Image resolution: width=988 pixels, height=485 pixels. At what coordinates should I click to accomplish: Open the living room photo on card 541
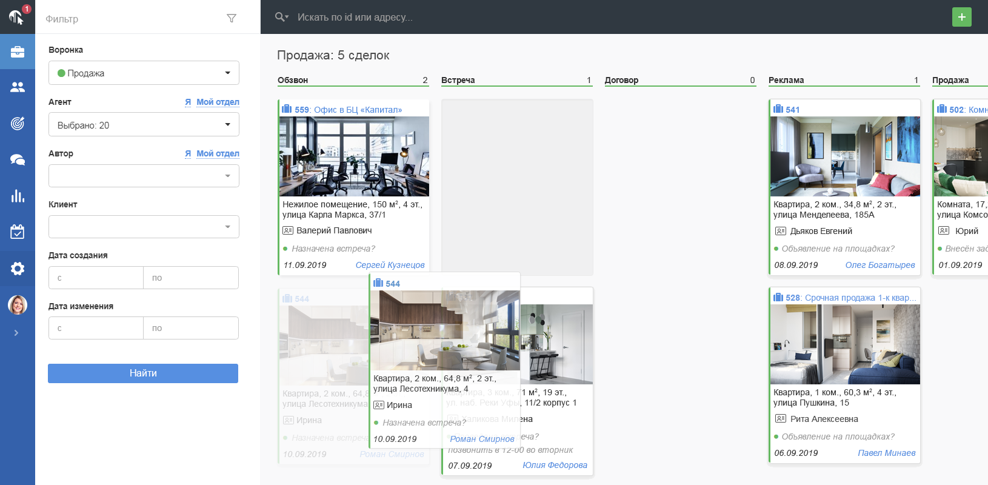[x=845, y=156]
